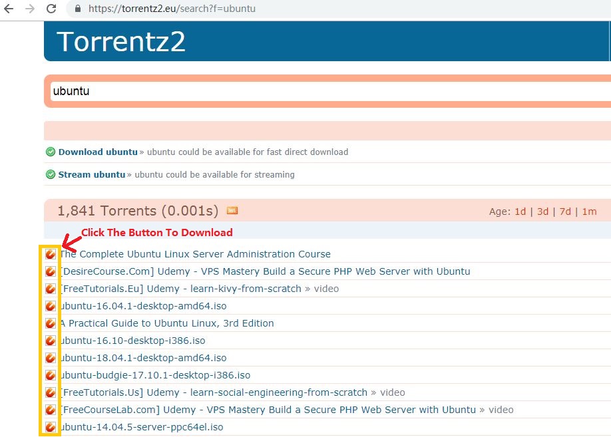Click download icon next to ubuntu-16.10-desktop-i386.iso
The width and height of the screenshot is (611, 437).
51,341
